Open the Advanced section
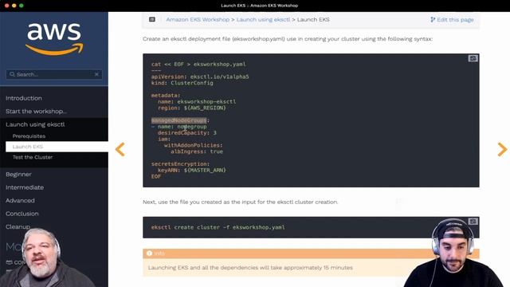Viewport: 510px width, 287px height. [x=20, y=200]
